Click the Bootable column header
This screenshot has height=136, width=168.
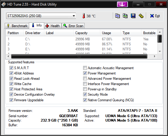[149, 33]
